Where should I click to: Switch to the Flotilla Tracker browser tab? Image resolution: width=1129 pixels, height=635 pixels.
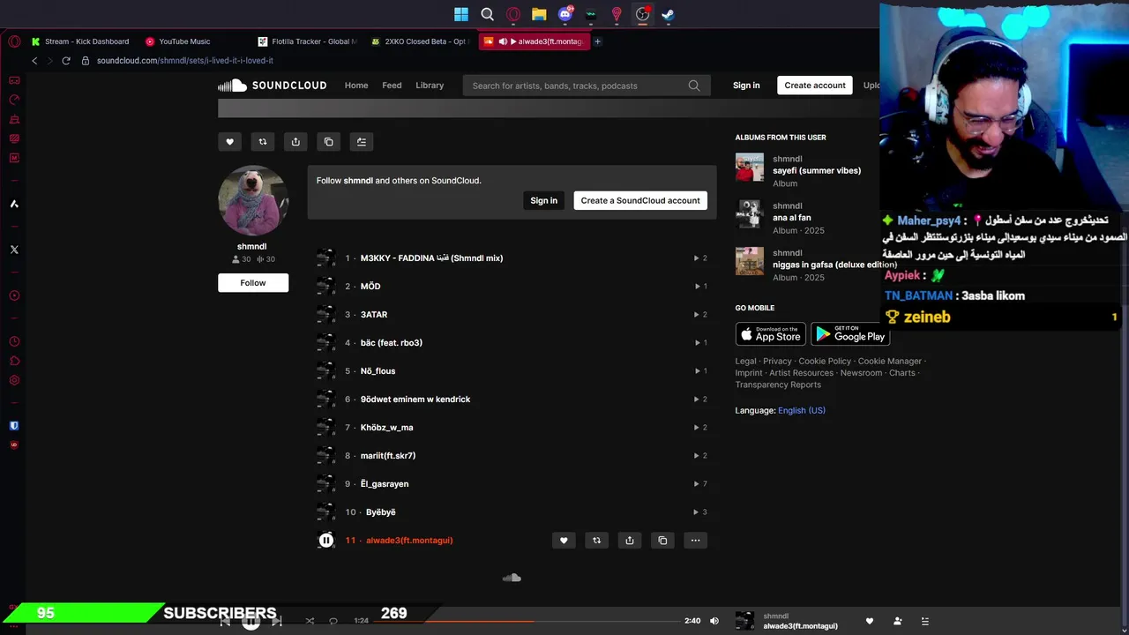click(x=309, y=41)
